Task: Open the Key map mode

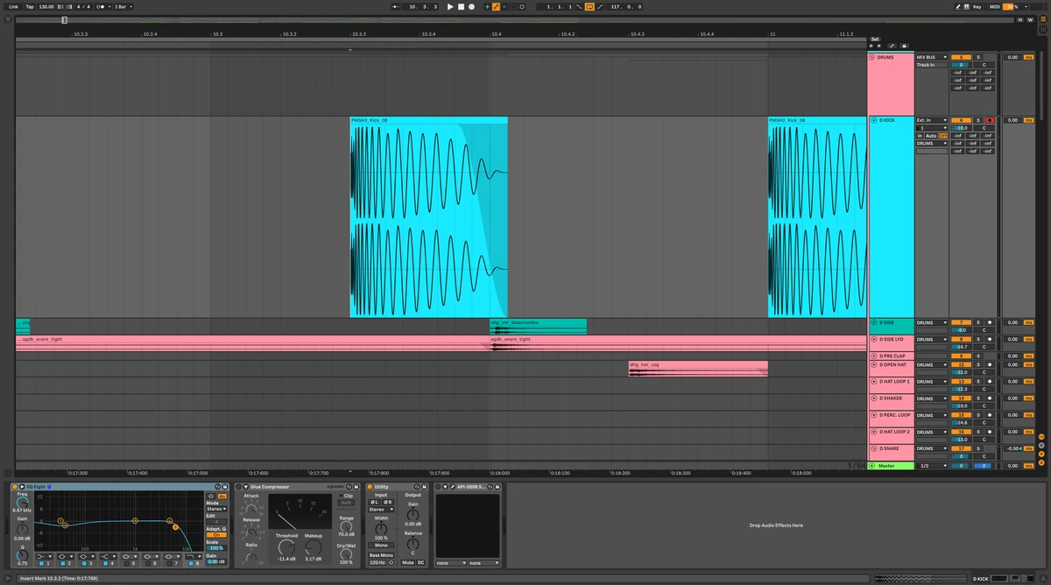Action: [x=977, y=6]
